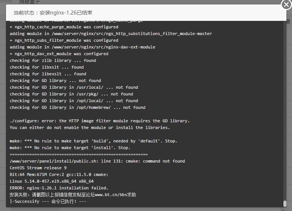Click the 'nginx-1.26.1 installation failed' error line
The image size is (292, 211).
[59, 188]
